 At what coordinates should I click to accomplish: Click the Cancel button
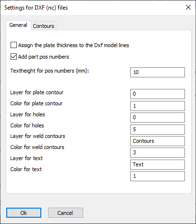point(65,213)
